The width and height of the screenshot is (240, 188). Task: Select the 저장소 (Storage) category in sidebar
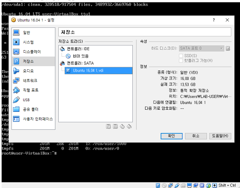coord(33,61)
